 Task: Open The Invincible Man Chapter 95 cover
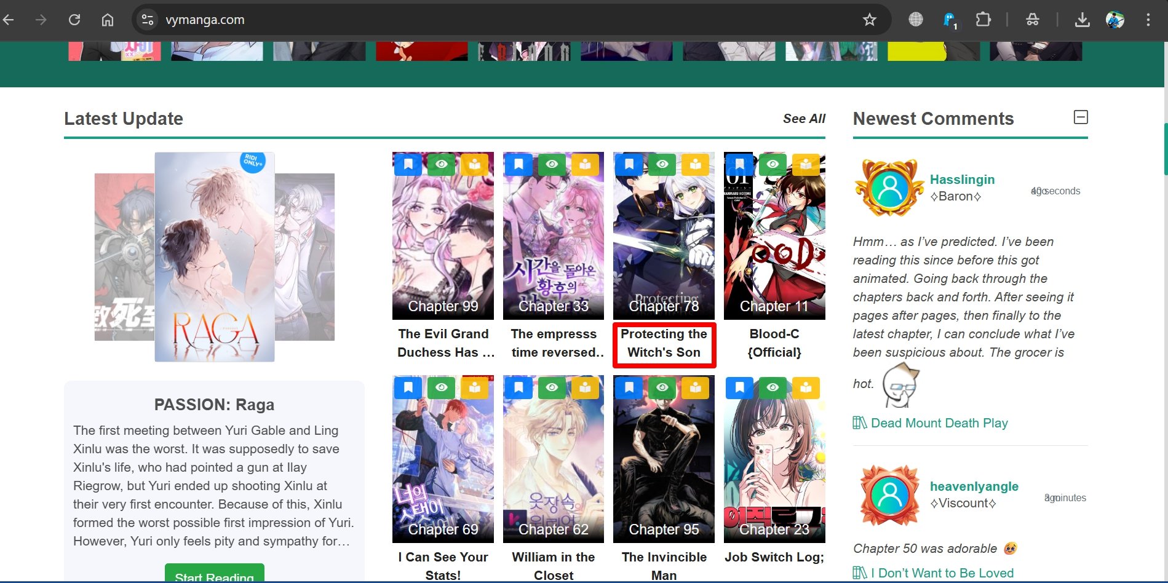coord(664,459)
